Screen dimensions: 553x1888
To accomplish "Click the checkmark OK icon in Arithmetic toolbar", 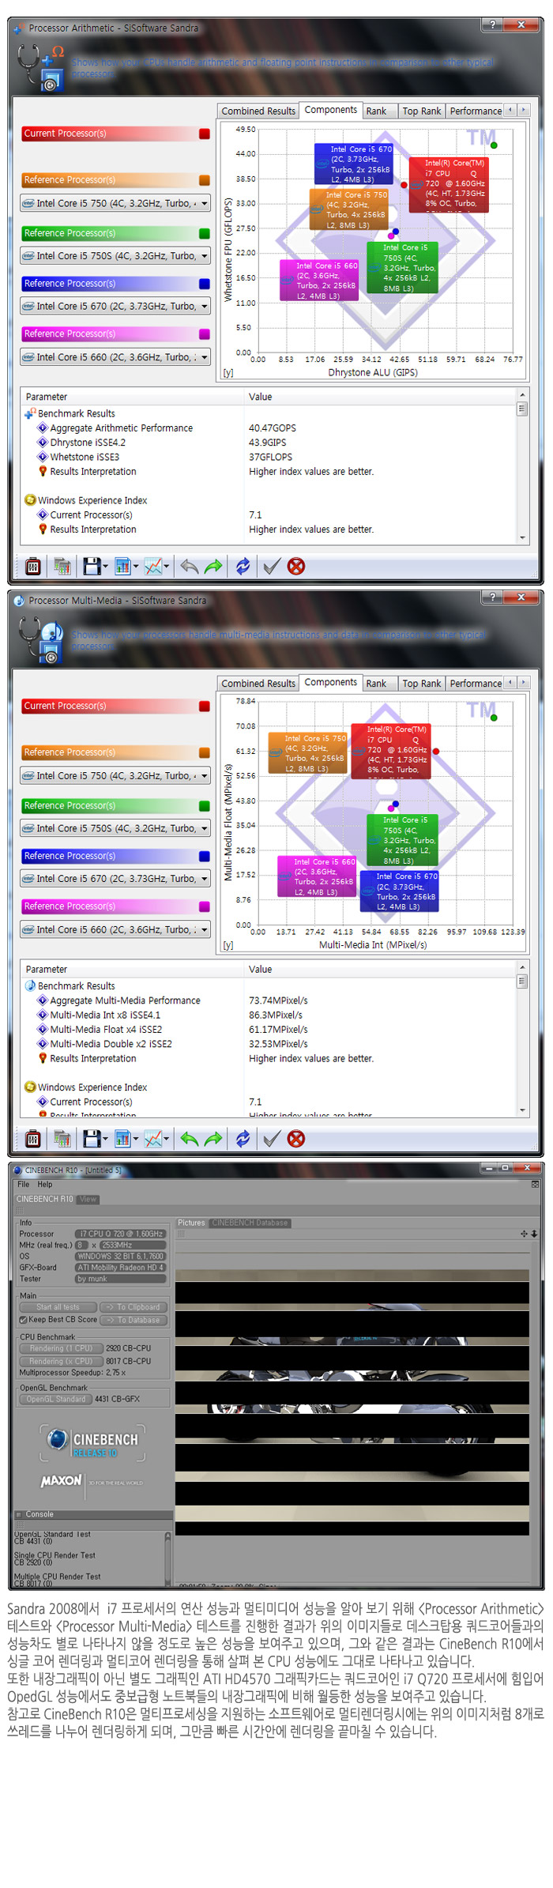I will click(271, 566).
